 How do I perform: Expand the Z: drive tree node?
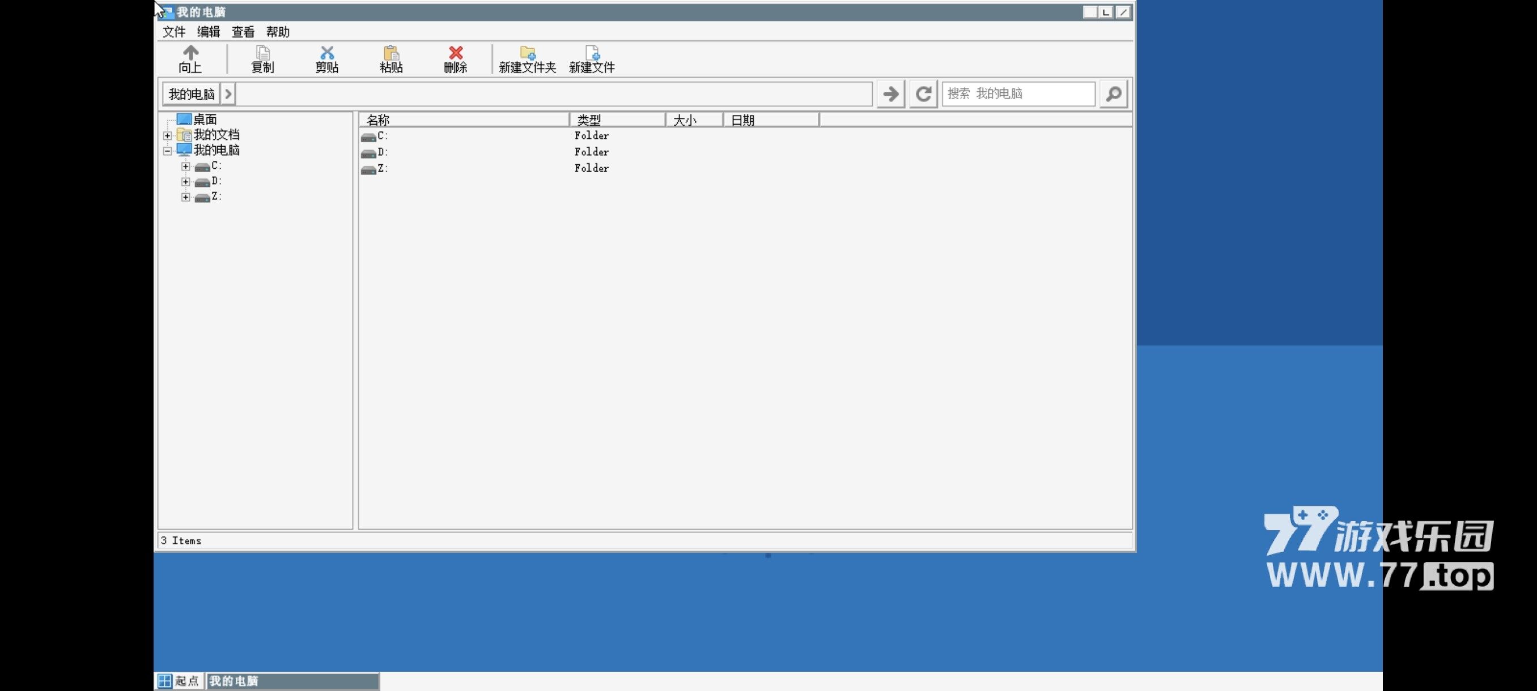point(185,197)
